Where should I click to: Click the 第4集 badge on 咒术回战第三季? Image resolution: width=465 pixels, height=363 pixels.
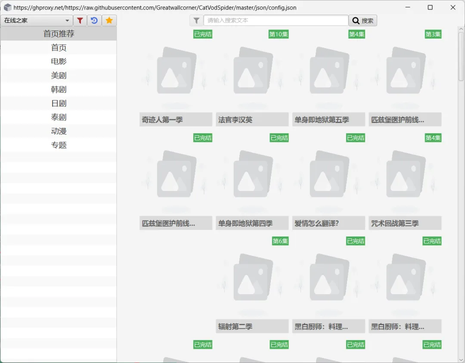tap(433, 138)
